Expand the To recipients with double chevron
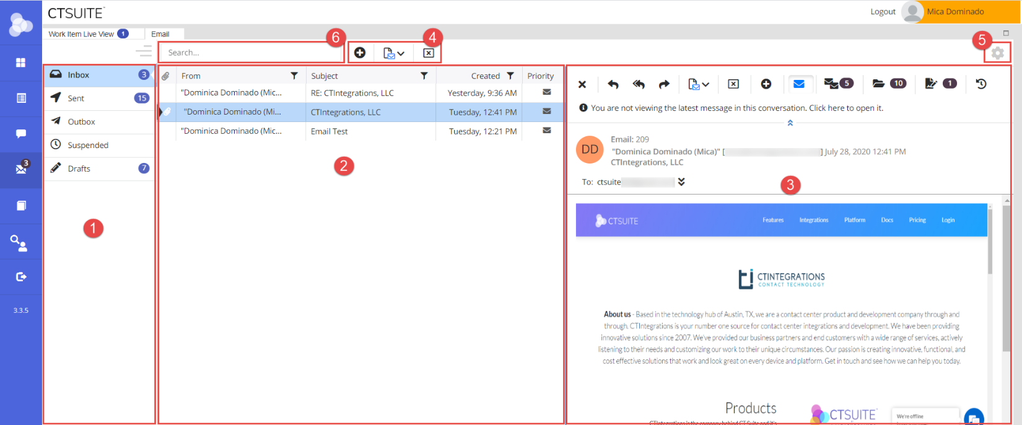Screen dimensions: 1022x425 click(x=681, y=182)
